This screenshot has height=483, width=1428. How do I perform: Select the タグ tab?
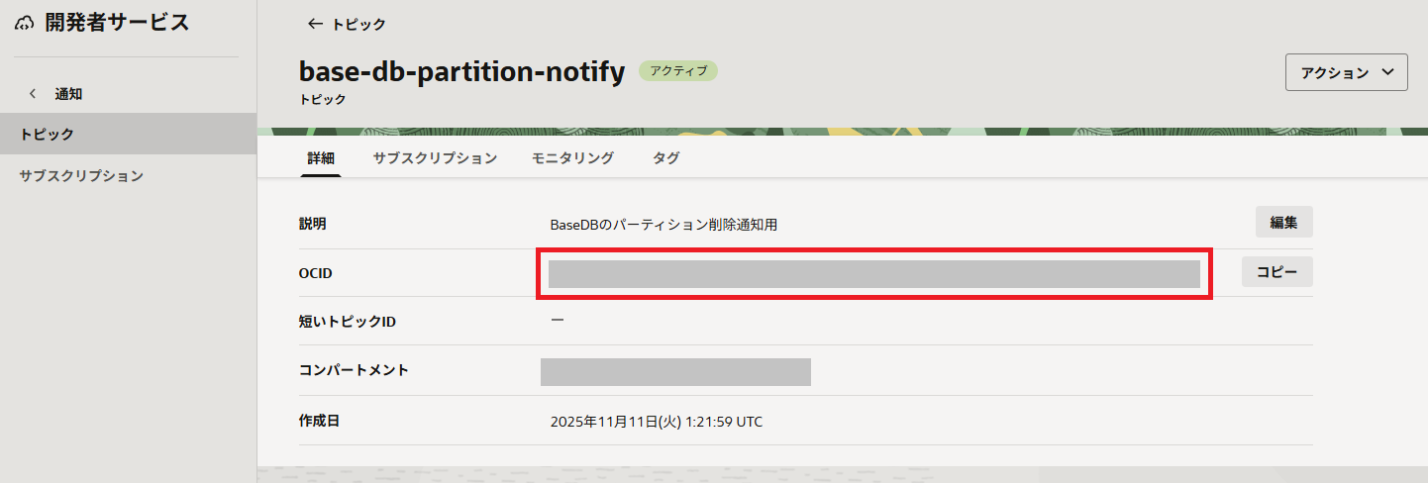pyautogui.click(x=665, y=157)
